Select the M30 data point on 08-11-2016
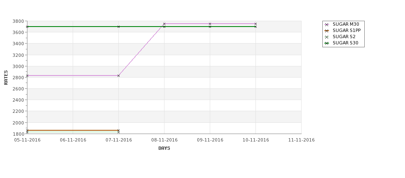Viewport: 405px width, 178px height. click(x=164, y=24)
